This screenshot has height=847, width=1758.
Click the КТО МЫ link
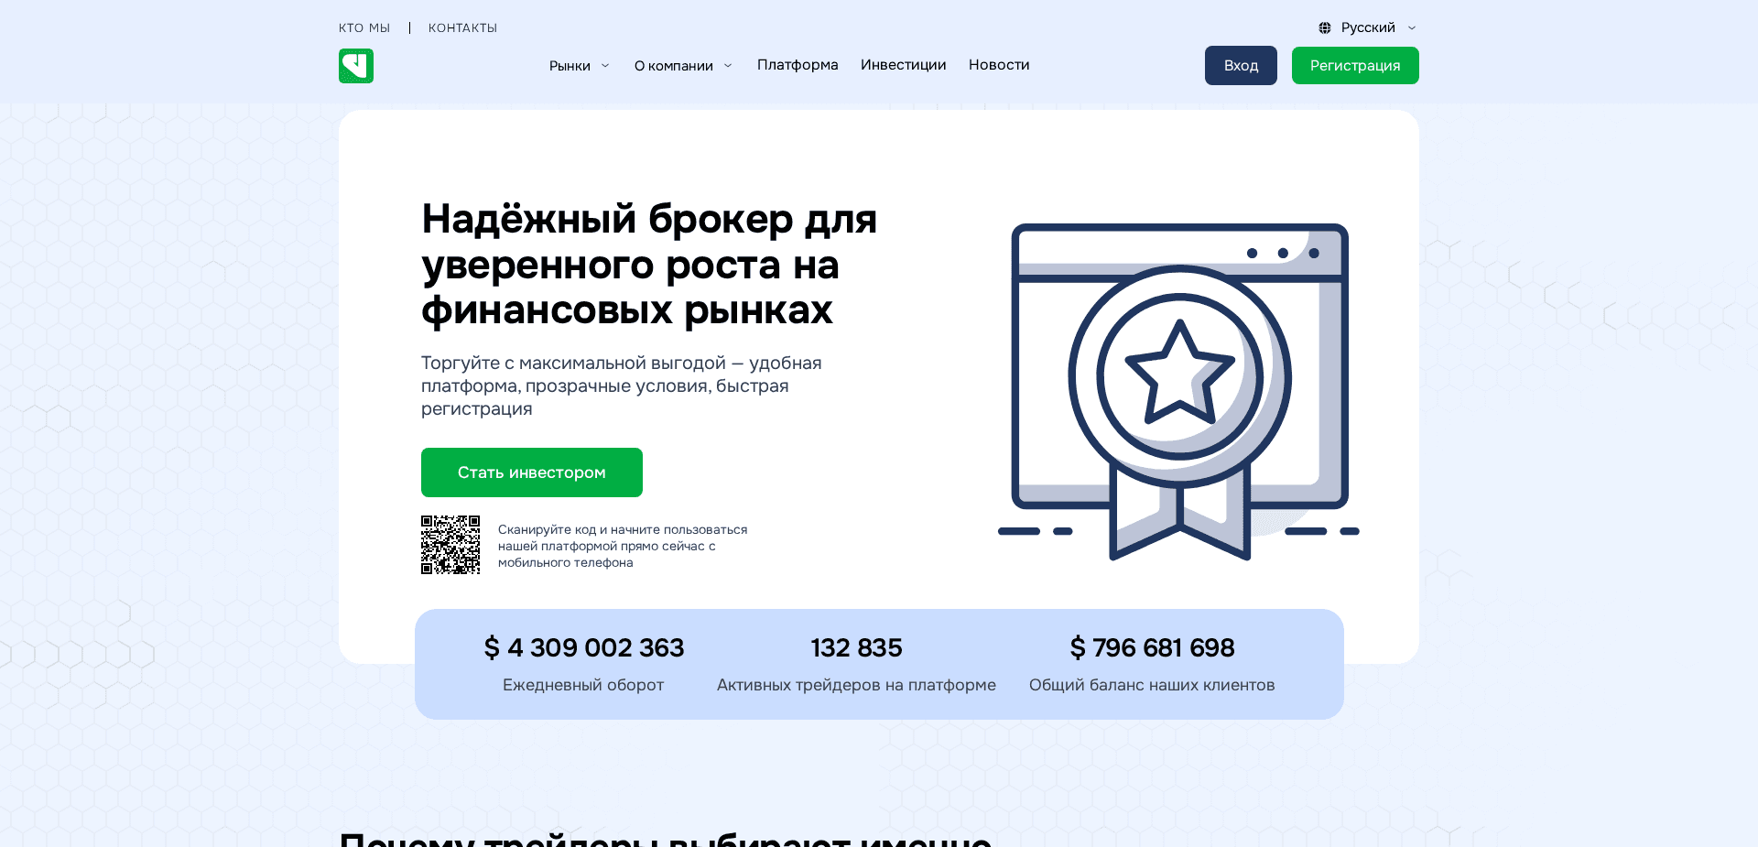click(364, 27)
